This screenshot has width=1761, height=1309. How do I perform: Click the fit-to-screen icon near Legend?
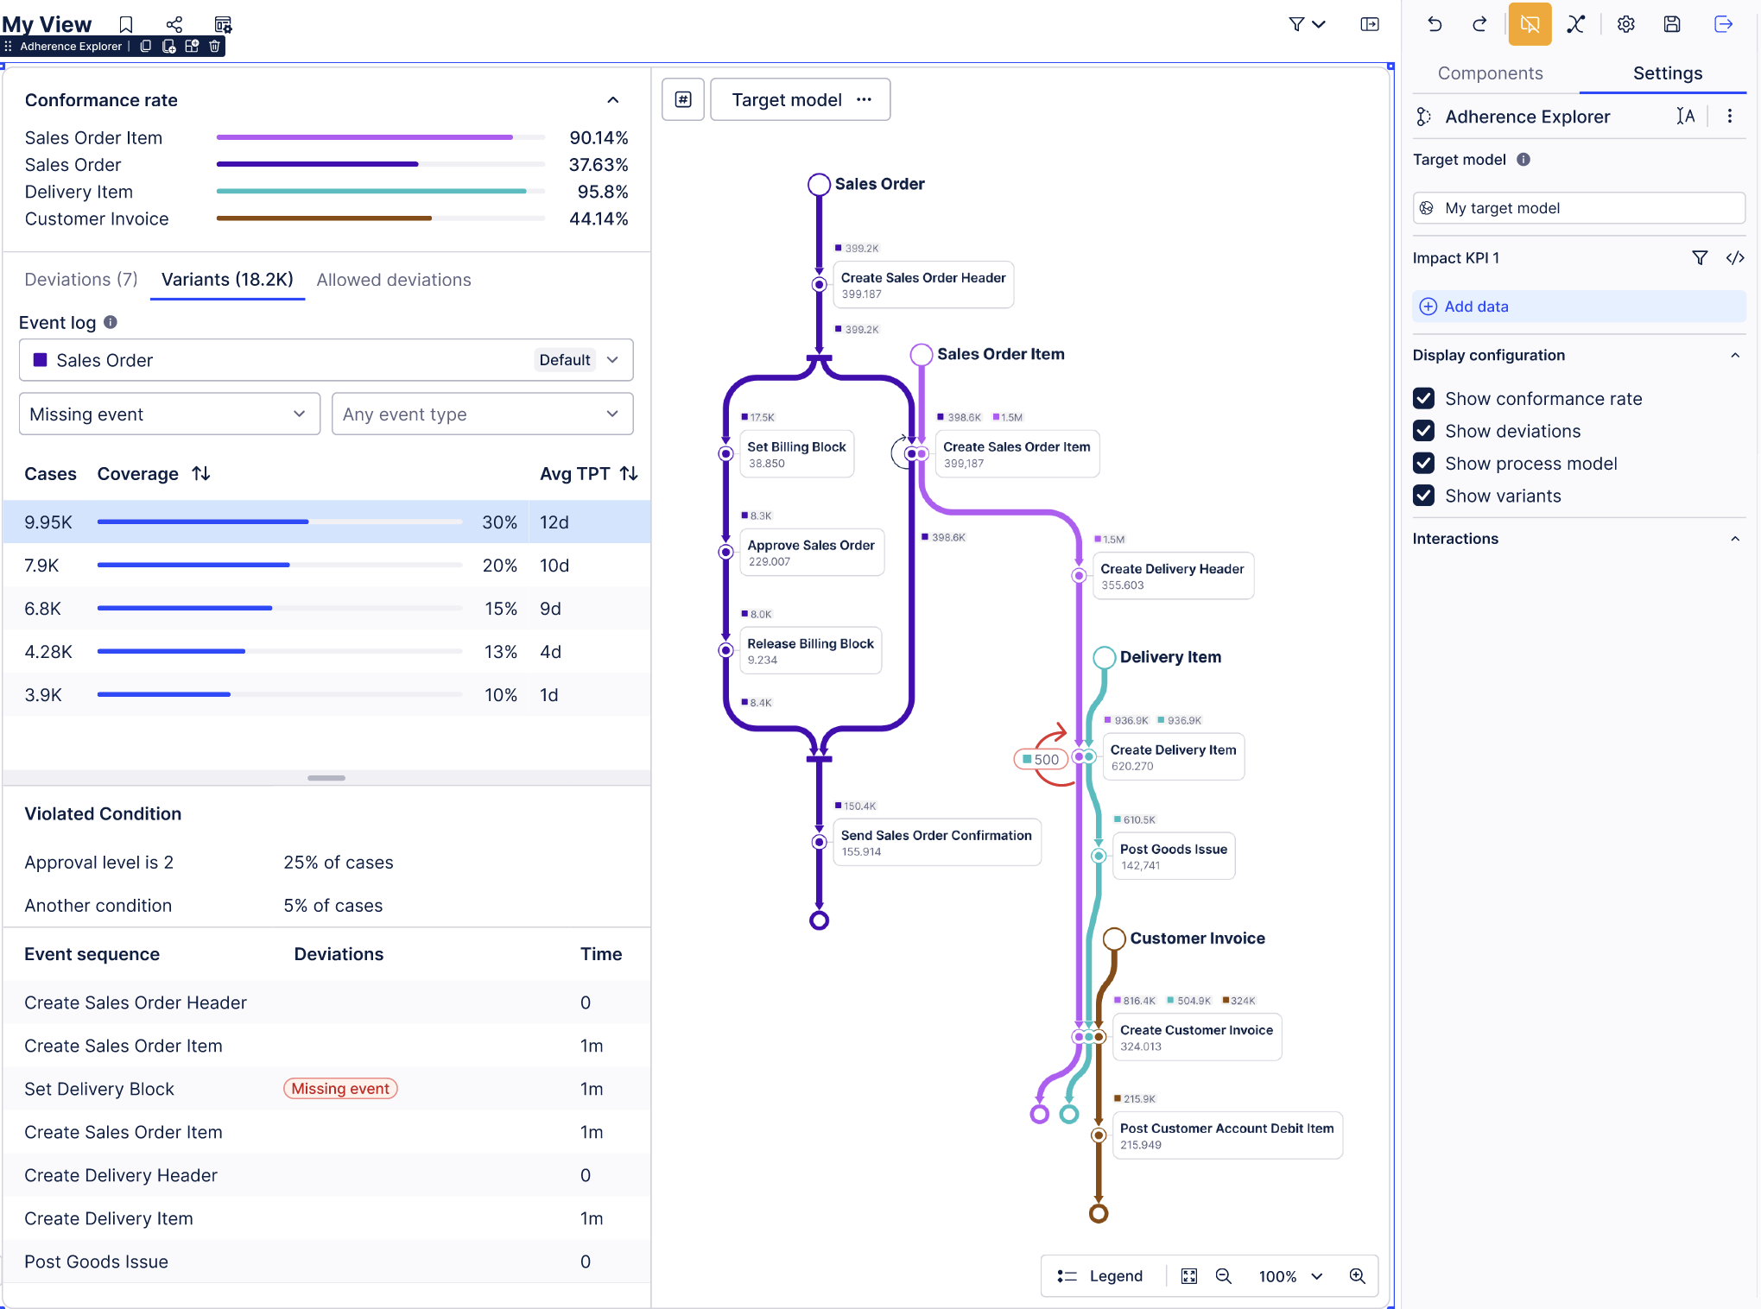1189,1276
